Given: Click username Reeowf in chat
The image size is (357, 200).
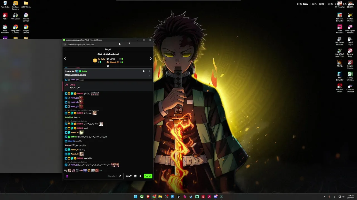Looking at the screenshot, I should click(x=68, y=145).
